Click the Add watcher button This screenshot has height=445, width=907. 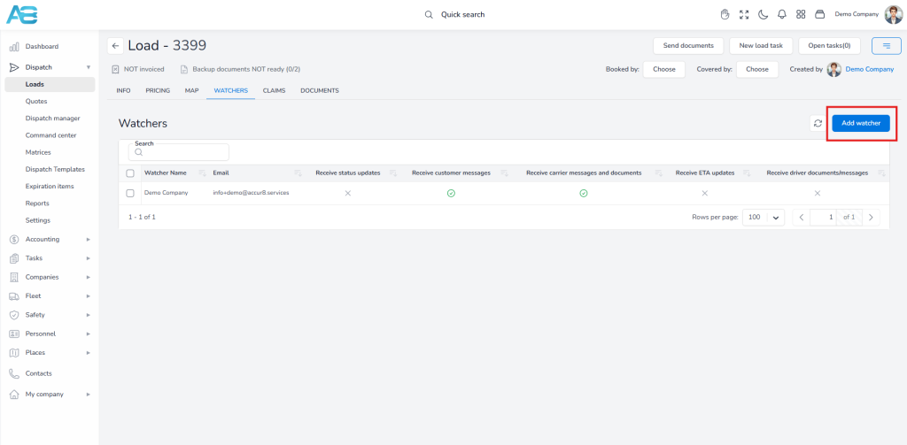pos(861,123)
